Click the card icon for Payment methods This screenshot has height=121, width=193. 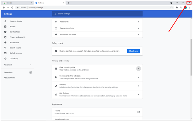(x=56, y=28)
